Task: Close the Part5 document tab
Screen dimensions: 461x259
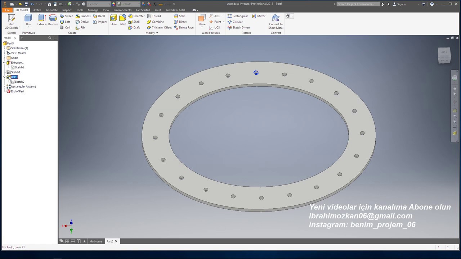Action: [x=116, y=241]
